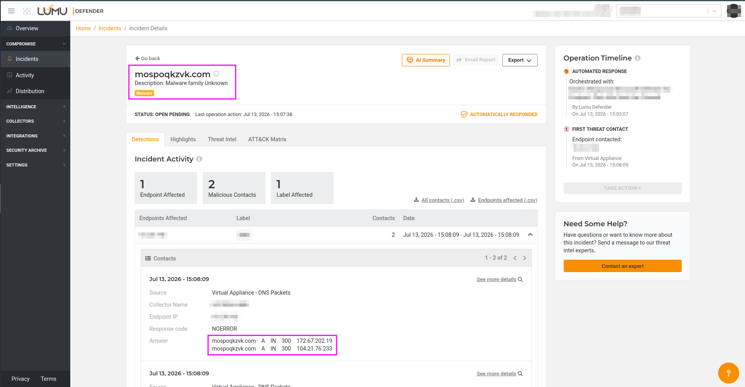Expand the Settings section
The width and height of the screenshot is (745, 387).
point(35,165)
